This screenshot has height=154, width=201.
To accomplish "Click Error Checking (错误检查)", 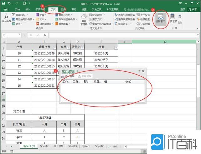I will click(x=144, y=19).
